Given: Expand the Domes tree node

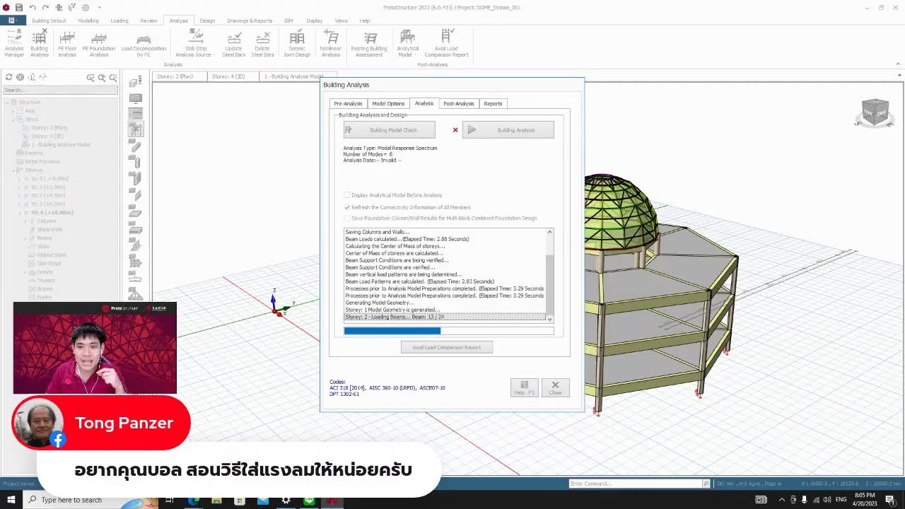Looking at the screenshot, I should 25,272.
